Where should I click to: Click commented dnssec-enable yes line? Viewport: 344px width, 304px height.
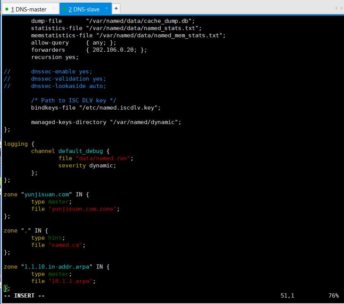pos(48,72)
